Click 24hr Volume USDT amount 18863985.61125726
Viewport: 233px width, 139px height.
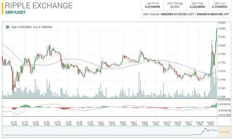coord(173,14)
